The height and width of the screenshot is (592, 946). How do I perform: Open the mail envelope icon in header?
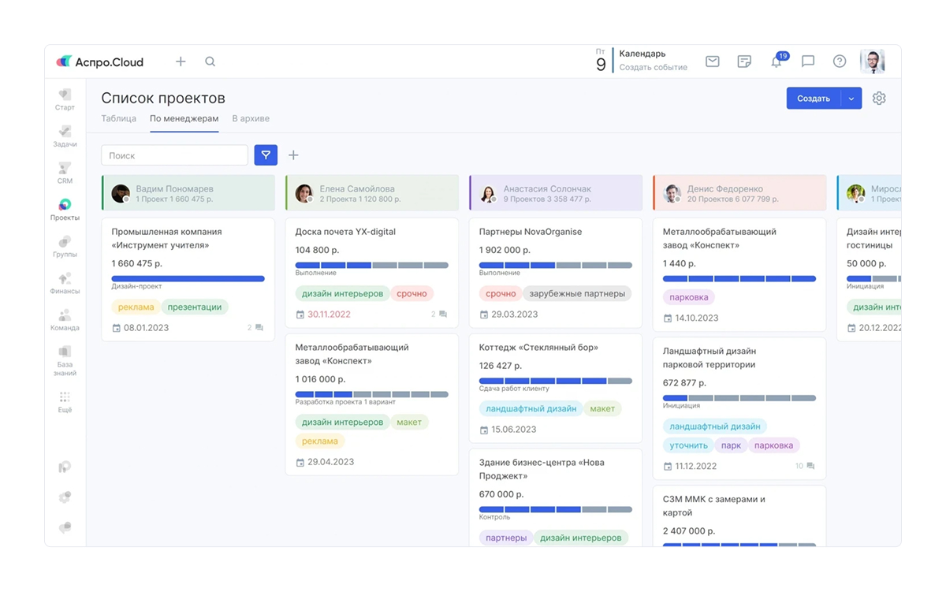coord(712,61)
